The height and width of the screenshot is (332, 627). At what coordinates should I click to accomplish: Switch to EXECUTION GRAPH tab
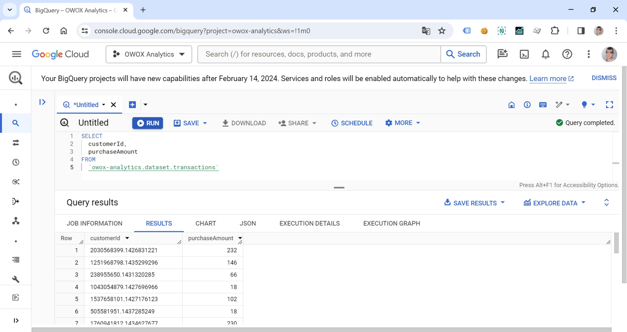(392, 223)
